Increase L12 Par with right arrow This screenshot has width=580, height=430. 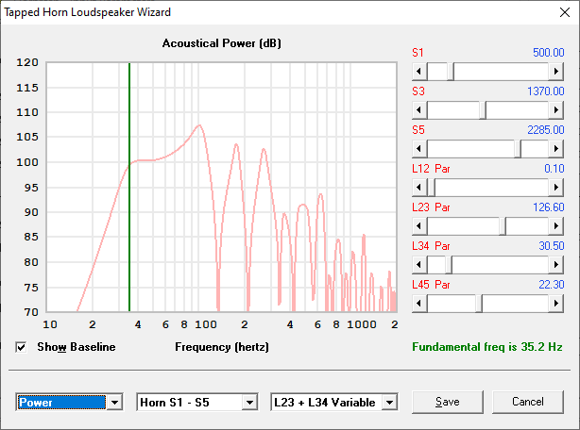pos(556,188)
